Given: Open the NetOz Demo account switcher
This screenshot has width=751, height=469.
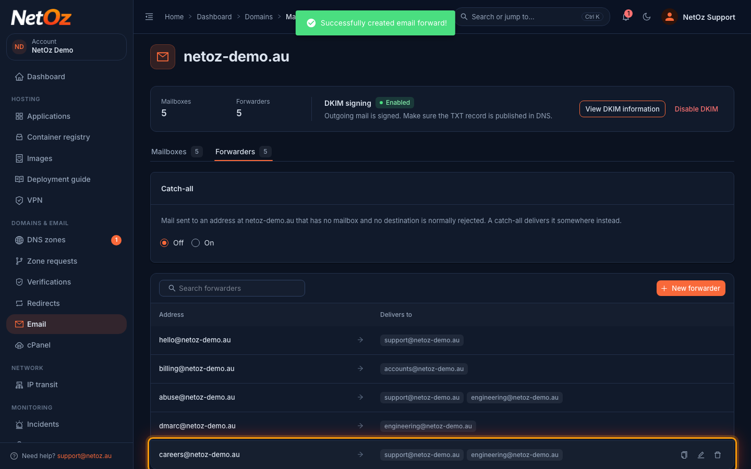Looking at the screenshot, I should 66,46.
